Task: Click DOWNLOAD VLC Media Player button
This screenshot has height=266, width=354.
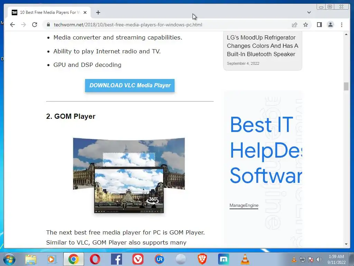Action: (130, 86)
